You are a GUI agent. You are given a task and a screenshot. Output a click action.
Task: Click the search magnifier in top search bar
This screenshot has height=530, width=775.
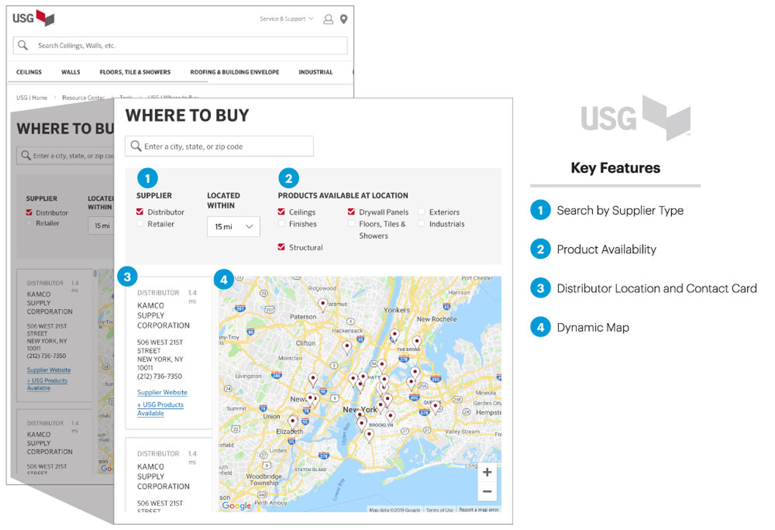pyautogui.click(x=22, y=45)
